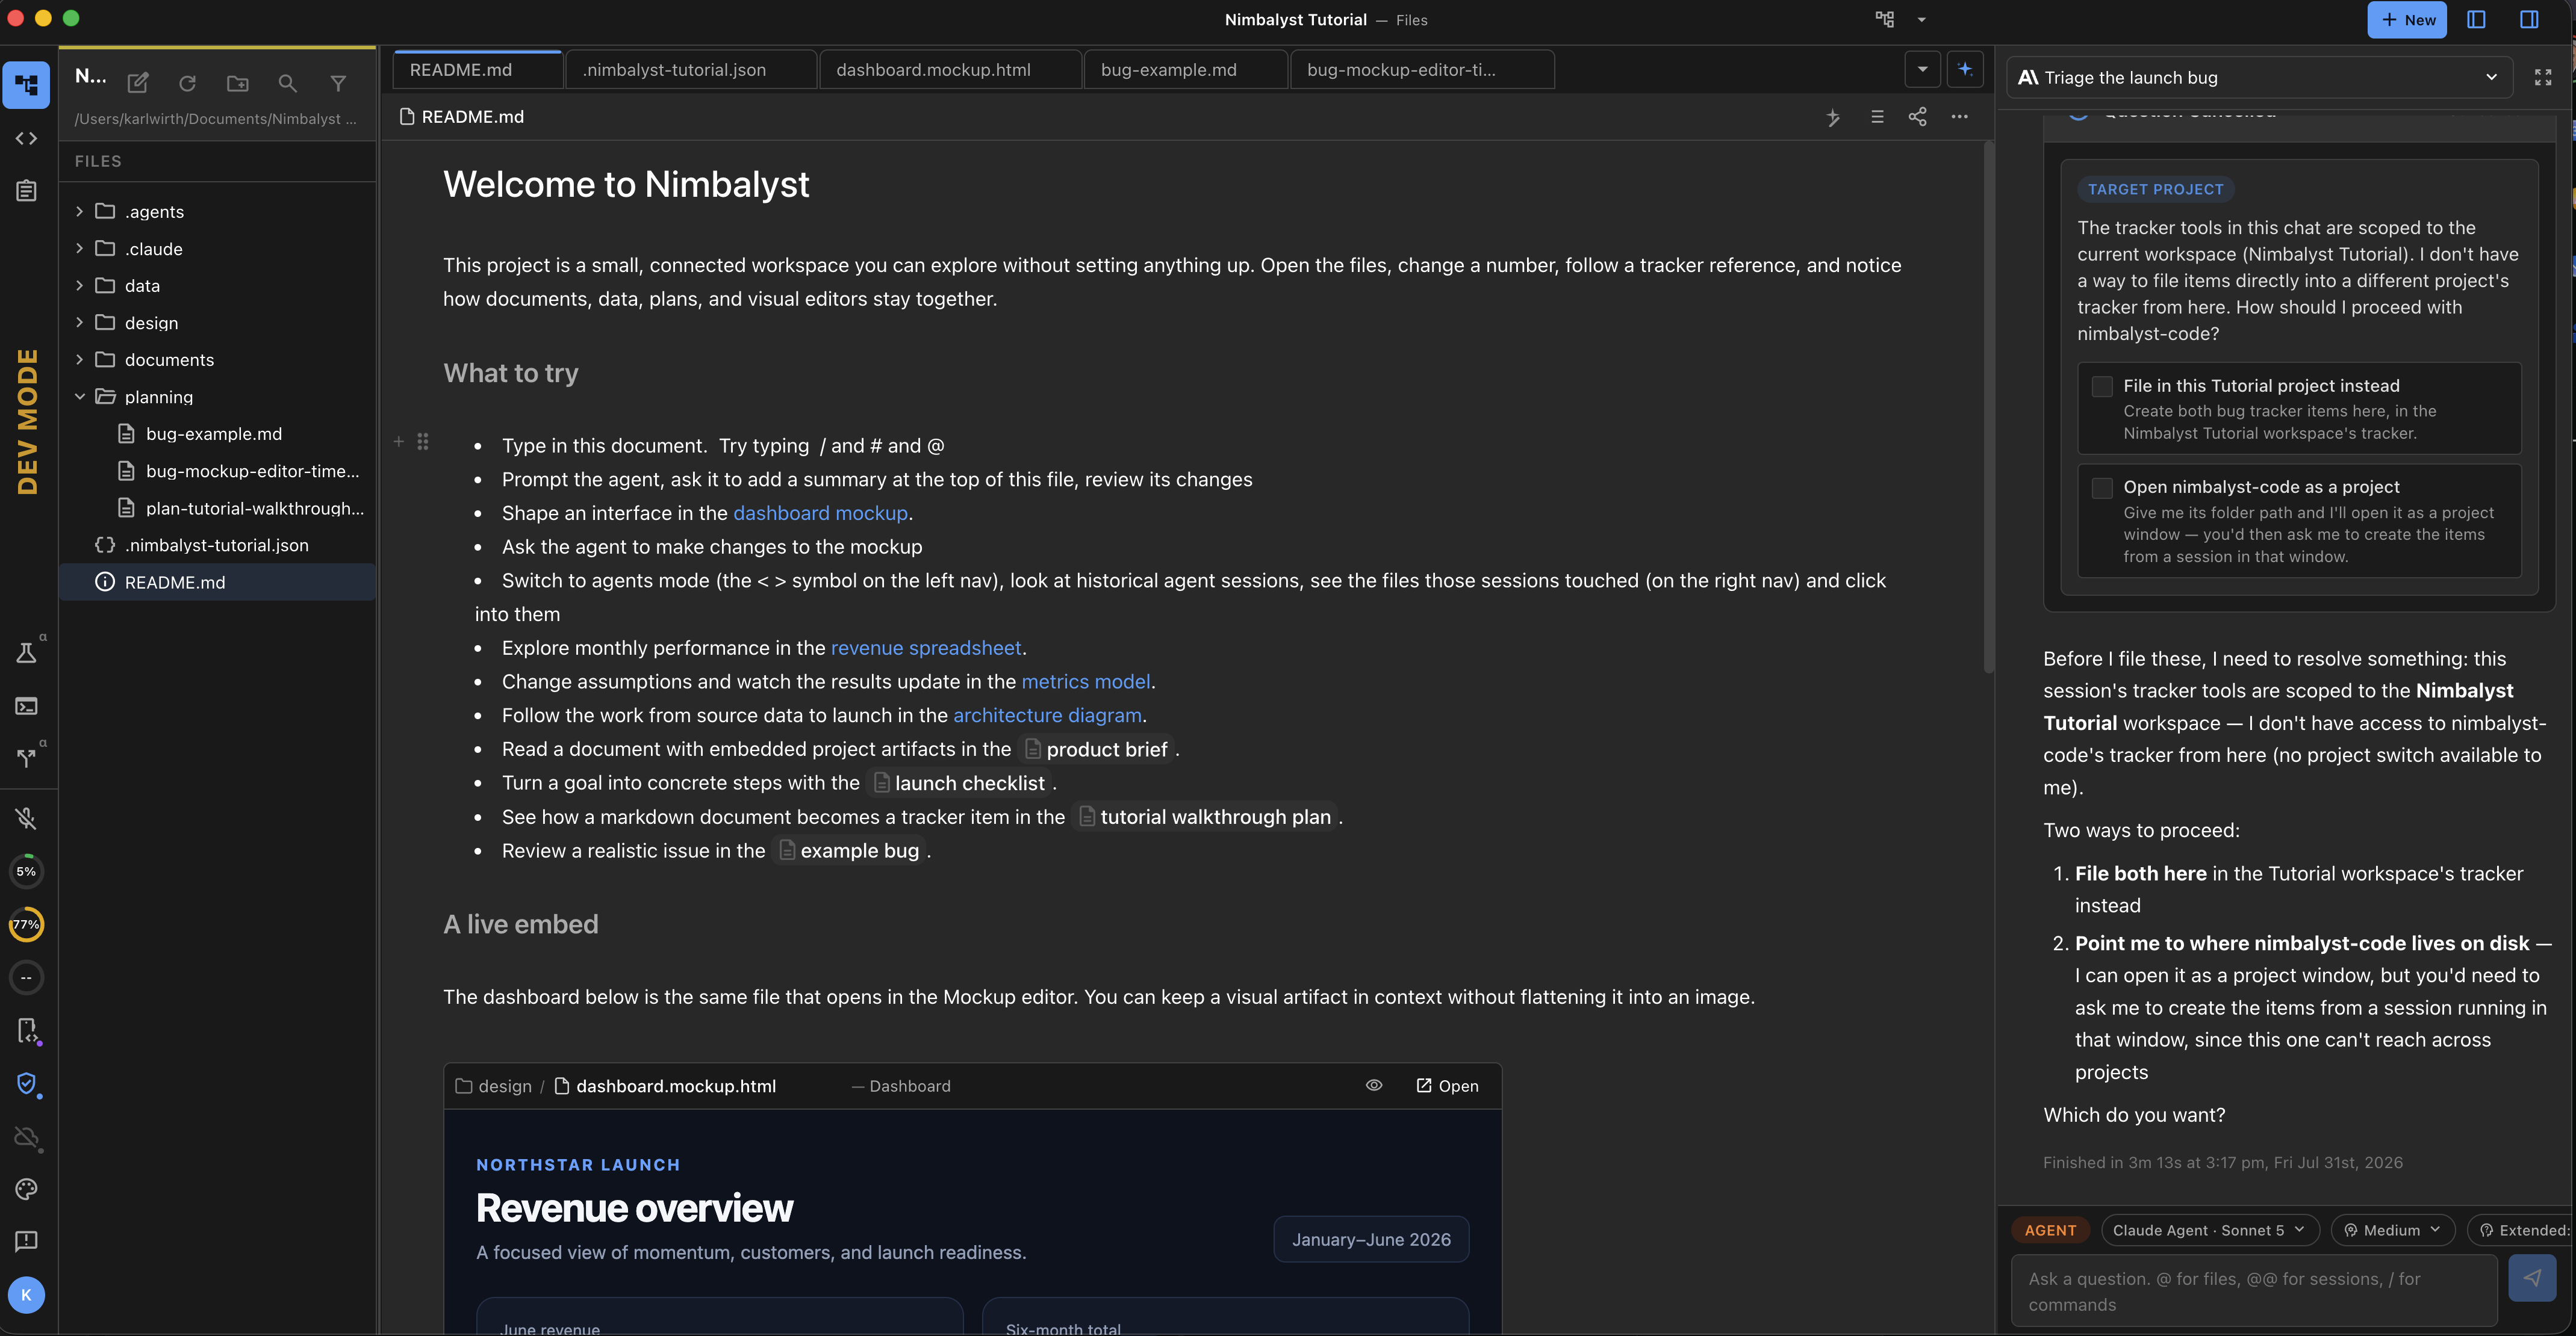Send the chat message
Viewport: 2576px width, 1336px height.
tap(2532, 1277)
